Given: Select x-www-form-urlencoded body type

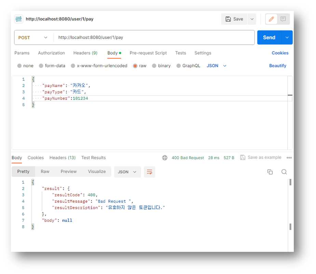Looking at the screenshot, I should click(x=99, y=66).
